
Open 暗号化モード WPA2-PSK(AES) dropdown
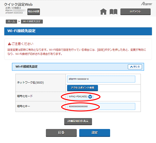point(80,96)
